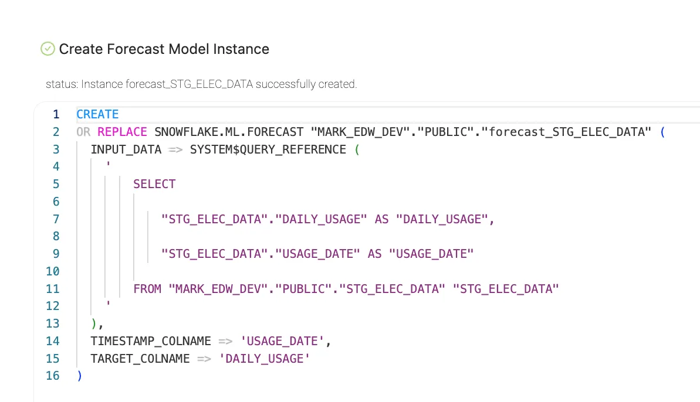Click the 'DAILY_USAGE' string on line 15

coord(264,359)
